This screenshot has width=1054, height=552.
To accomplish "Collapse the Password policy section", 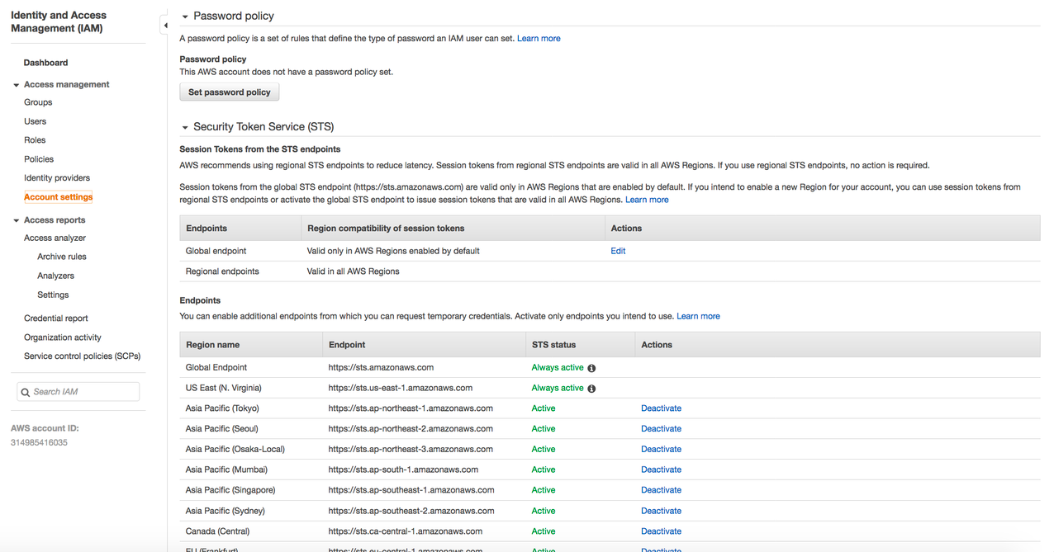I will point(185,17).
